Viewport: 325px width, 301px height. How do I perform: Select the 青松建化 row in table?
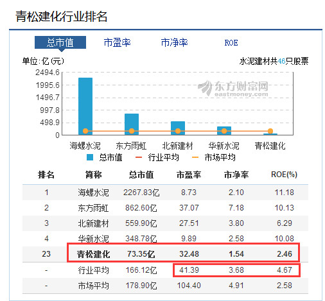pyautogui.click(x=165, y=254)
